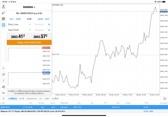Open chart type candlestick icon
This screenshot has height=117, width=168.
click(x=3, y=74)
